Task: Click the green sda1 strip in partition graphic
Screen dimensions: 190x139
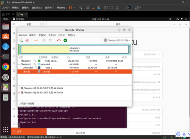Action: coord(19,49)
